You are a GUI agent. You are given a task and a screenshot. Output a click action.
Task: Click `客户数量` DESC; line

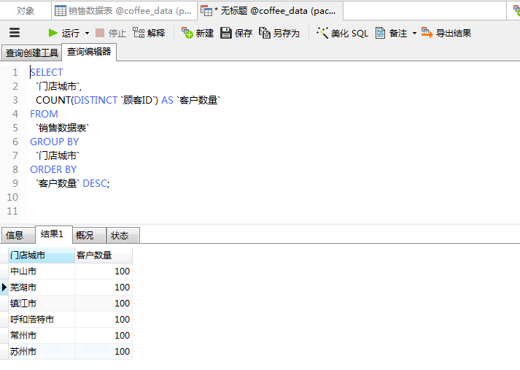[73, 183]
